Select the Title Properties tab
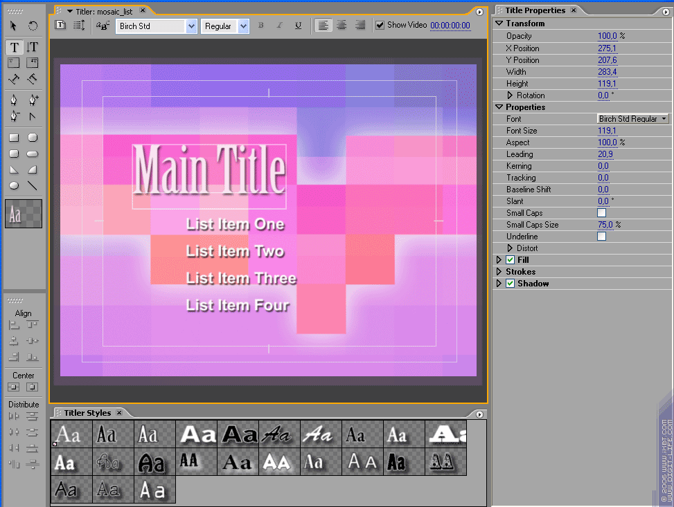Image resolution: width=674 pixels, height=507 pixels. (x=535, y=10)
